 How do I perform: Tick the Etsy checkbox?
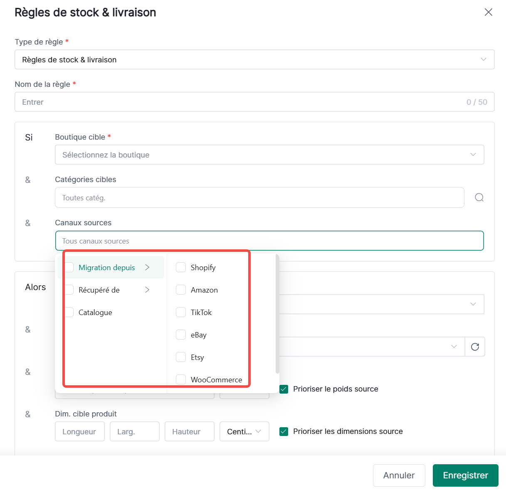click(x=181, y=357)
